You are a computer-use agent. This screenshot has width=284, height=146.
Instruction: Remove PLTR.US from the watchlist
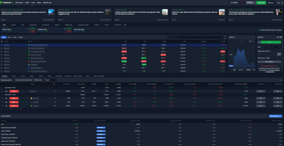pos(1,48)
